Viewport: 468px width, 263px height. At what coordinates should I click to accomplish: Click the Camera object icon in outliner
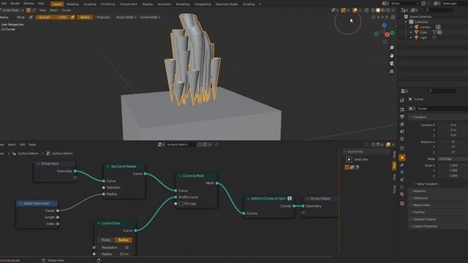tap(416, 27)
